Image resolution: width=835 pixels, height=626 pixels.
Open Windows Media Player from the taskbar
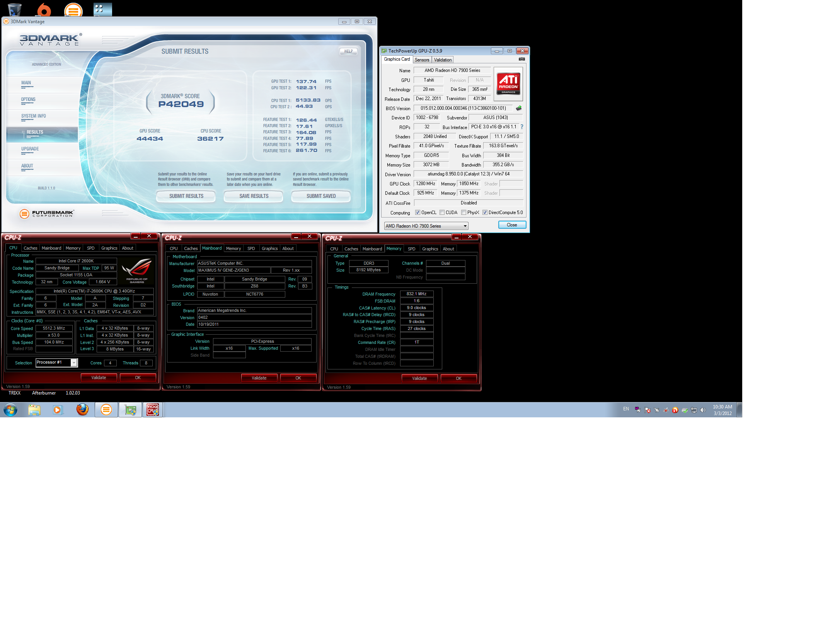pyautogui.click(x=58, y=410)
